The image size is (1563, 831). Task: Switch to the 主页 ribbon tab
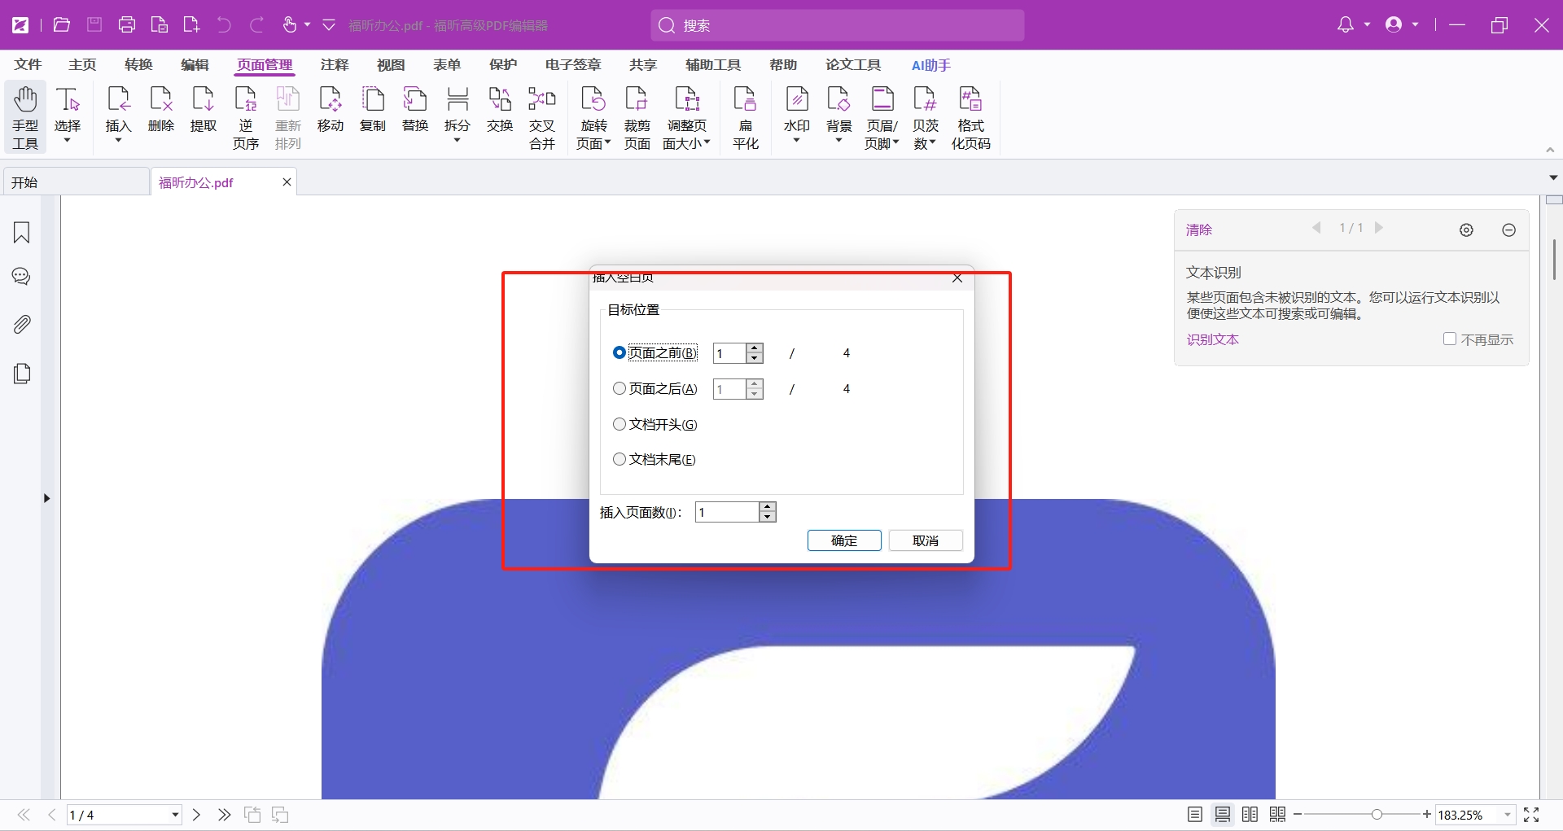click(x=82, y=64)
